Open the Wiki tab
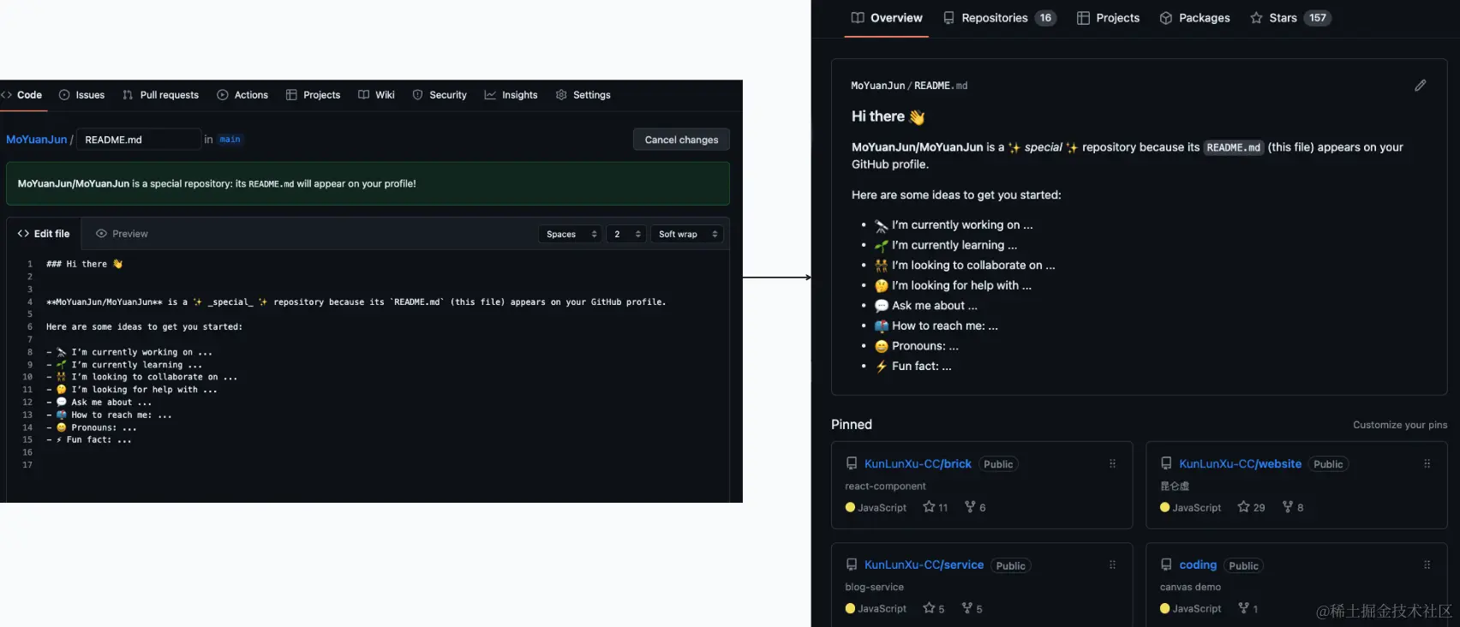This screenshot has width=1460, height=627. click(376, 95)
